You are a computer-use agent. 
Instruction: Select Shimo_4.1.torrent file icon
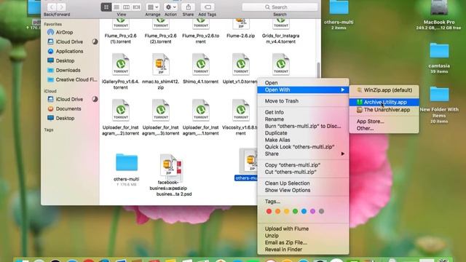tap(201, 64)
